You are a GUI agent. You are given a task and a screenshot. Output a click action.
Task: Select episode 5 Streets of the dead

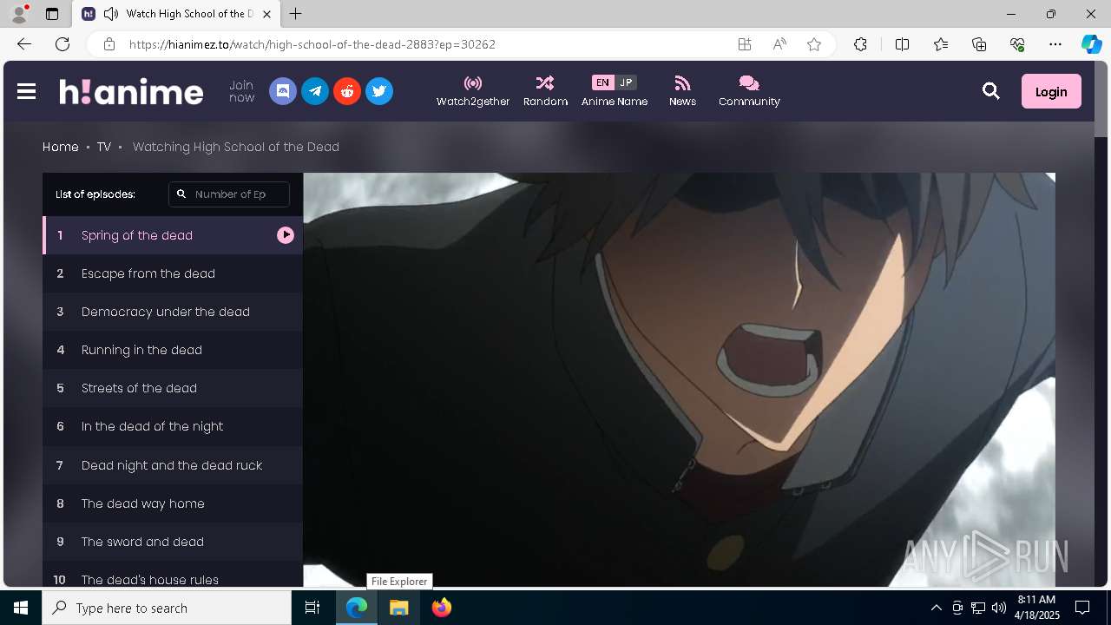pyautogui.click(x=173, y=388)
